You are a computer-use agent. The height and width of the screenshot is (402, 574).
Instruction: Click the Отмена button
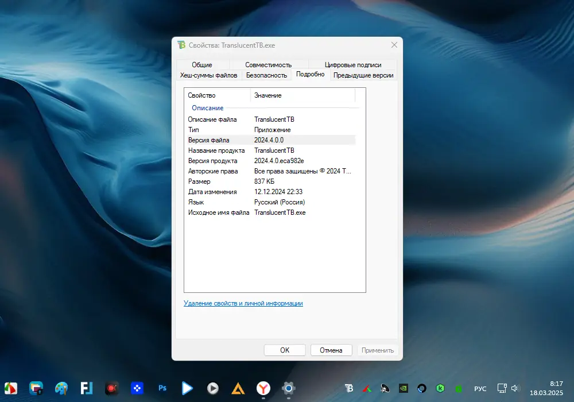point(331,350)
